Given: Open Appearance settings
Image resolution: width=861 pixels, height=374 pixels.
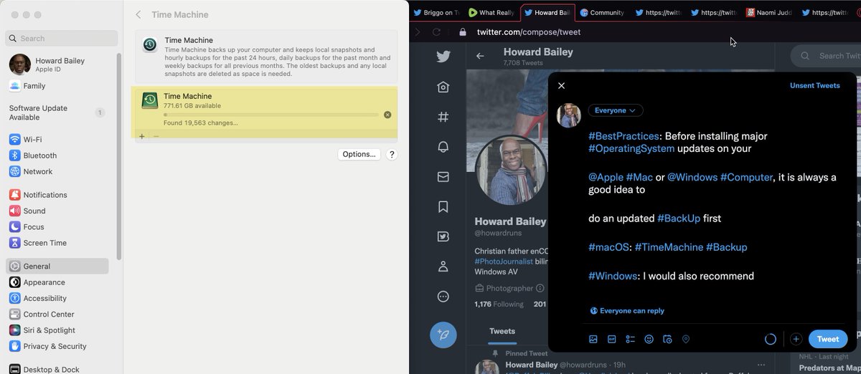Looking at the screenshot, I should click(x=57, y=282).
